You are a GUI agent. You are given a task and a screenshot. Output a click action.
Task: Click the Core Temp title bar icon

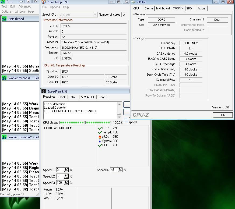tap(44, 2)
